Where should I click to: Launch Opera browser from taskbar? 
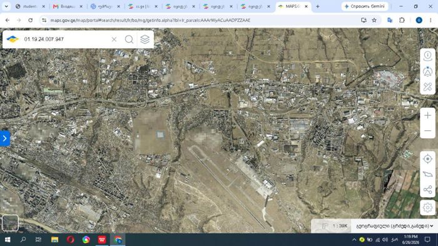tap(70, 240)
